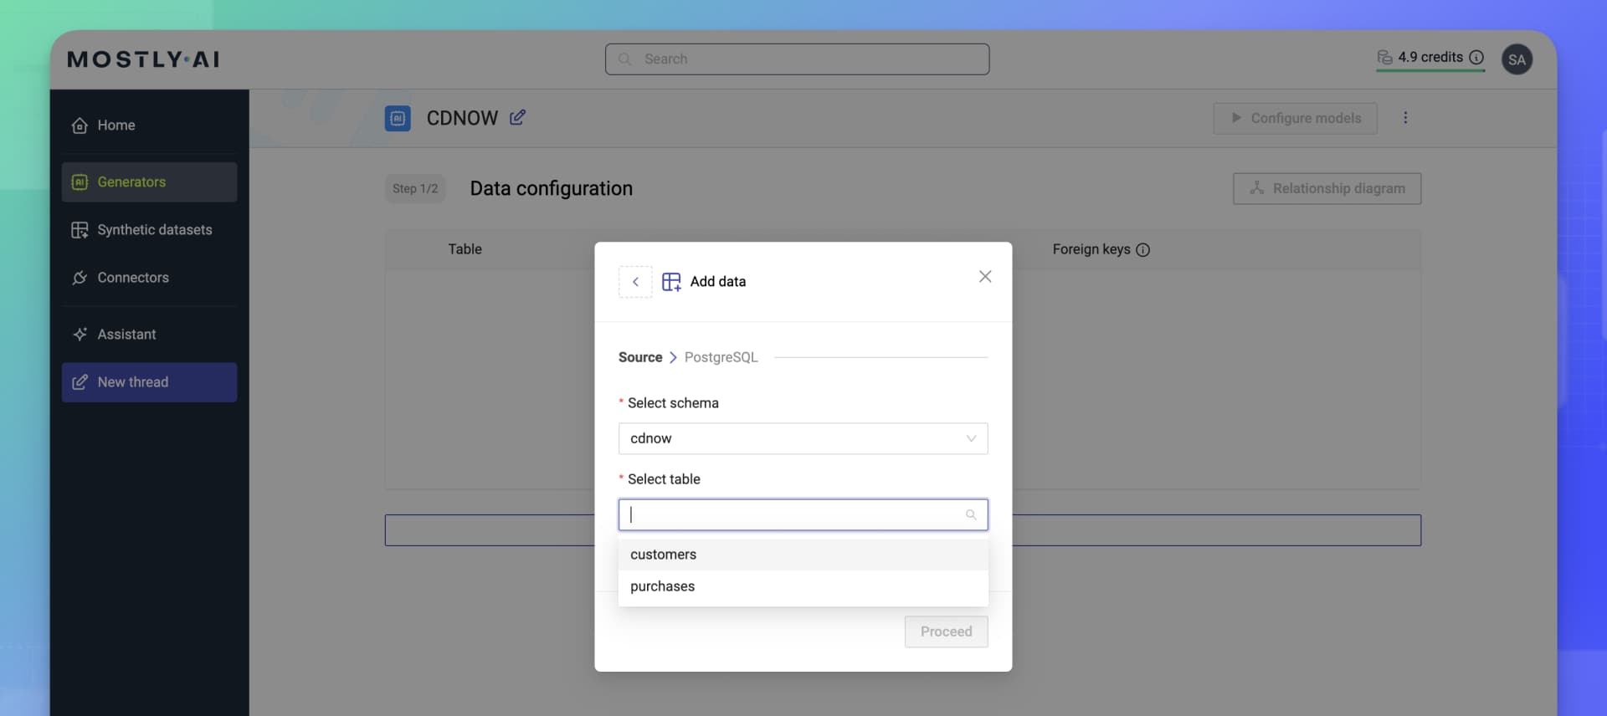Focus the Select table search input

803,515
